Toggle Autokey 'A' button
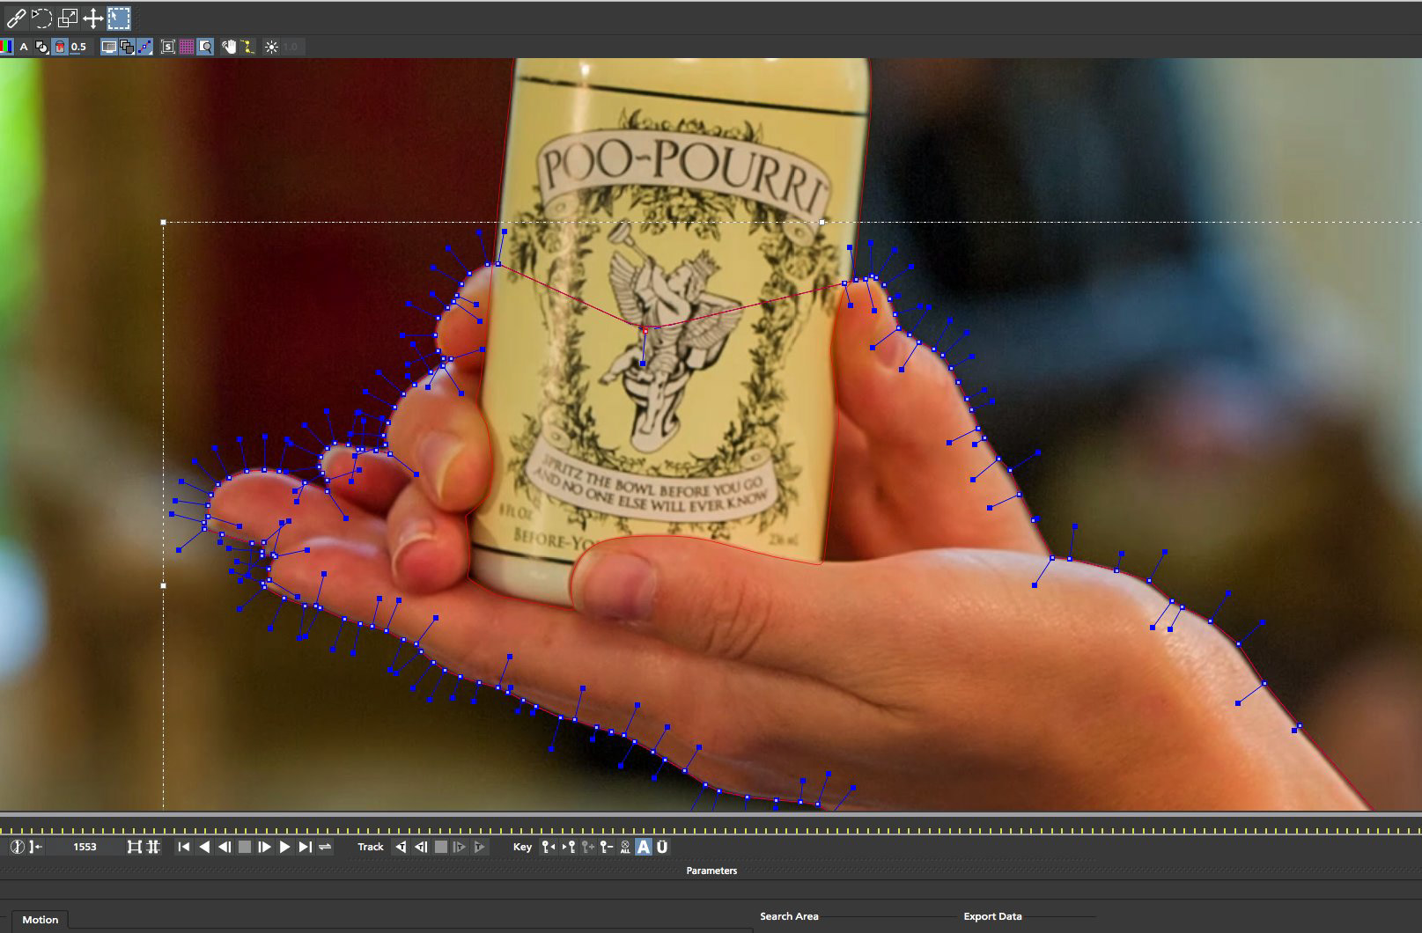This screenshot has width=1422, height=933. tap(644, 847)
